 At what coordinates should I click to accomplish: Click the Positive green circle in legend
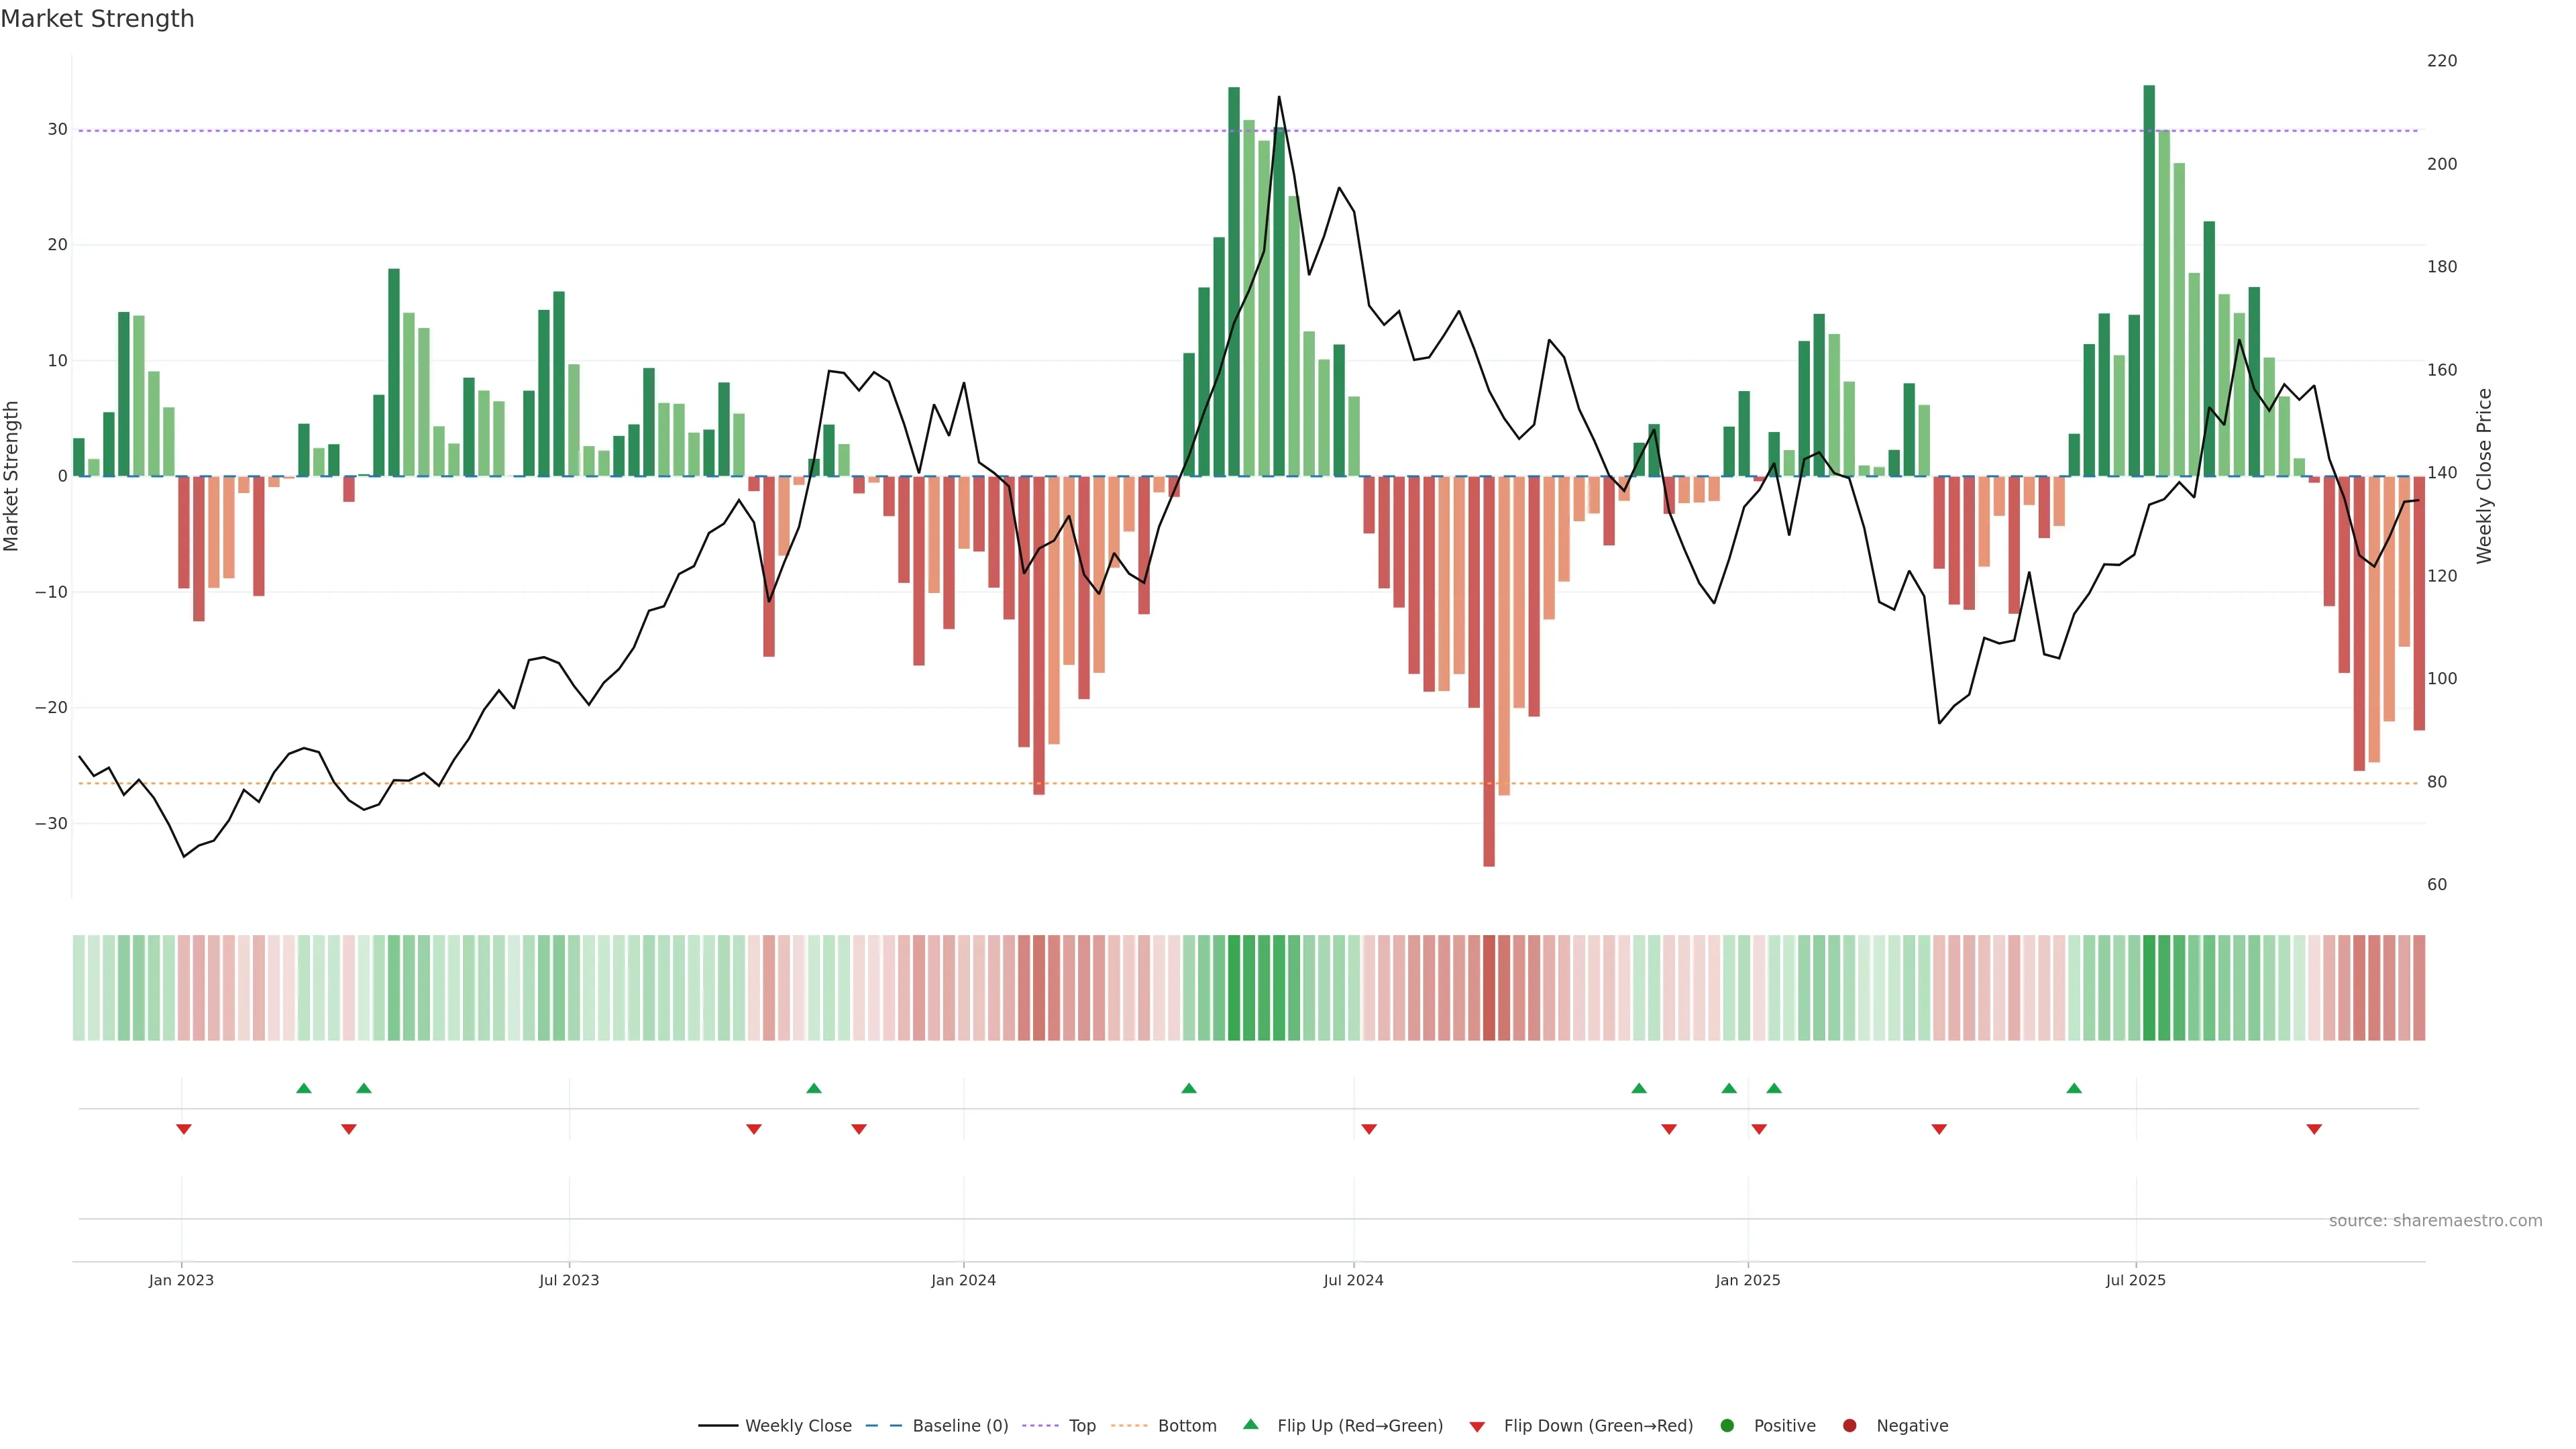click(1727, 1425)
